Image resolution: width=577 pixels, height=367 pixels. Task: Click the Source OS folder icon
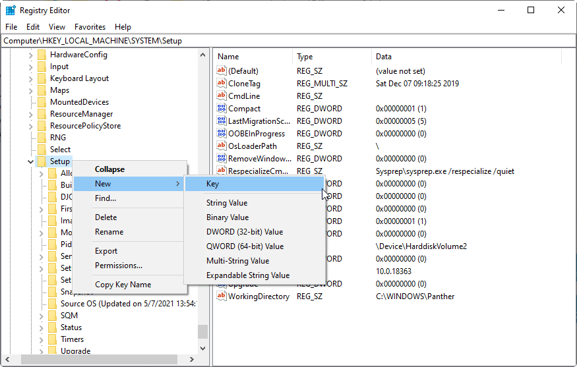point(53,304)
